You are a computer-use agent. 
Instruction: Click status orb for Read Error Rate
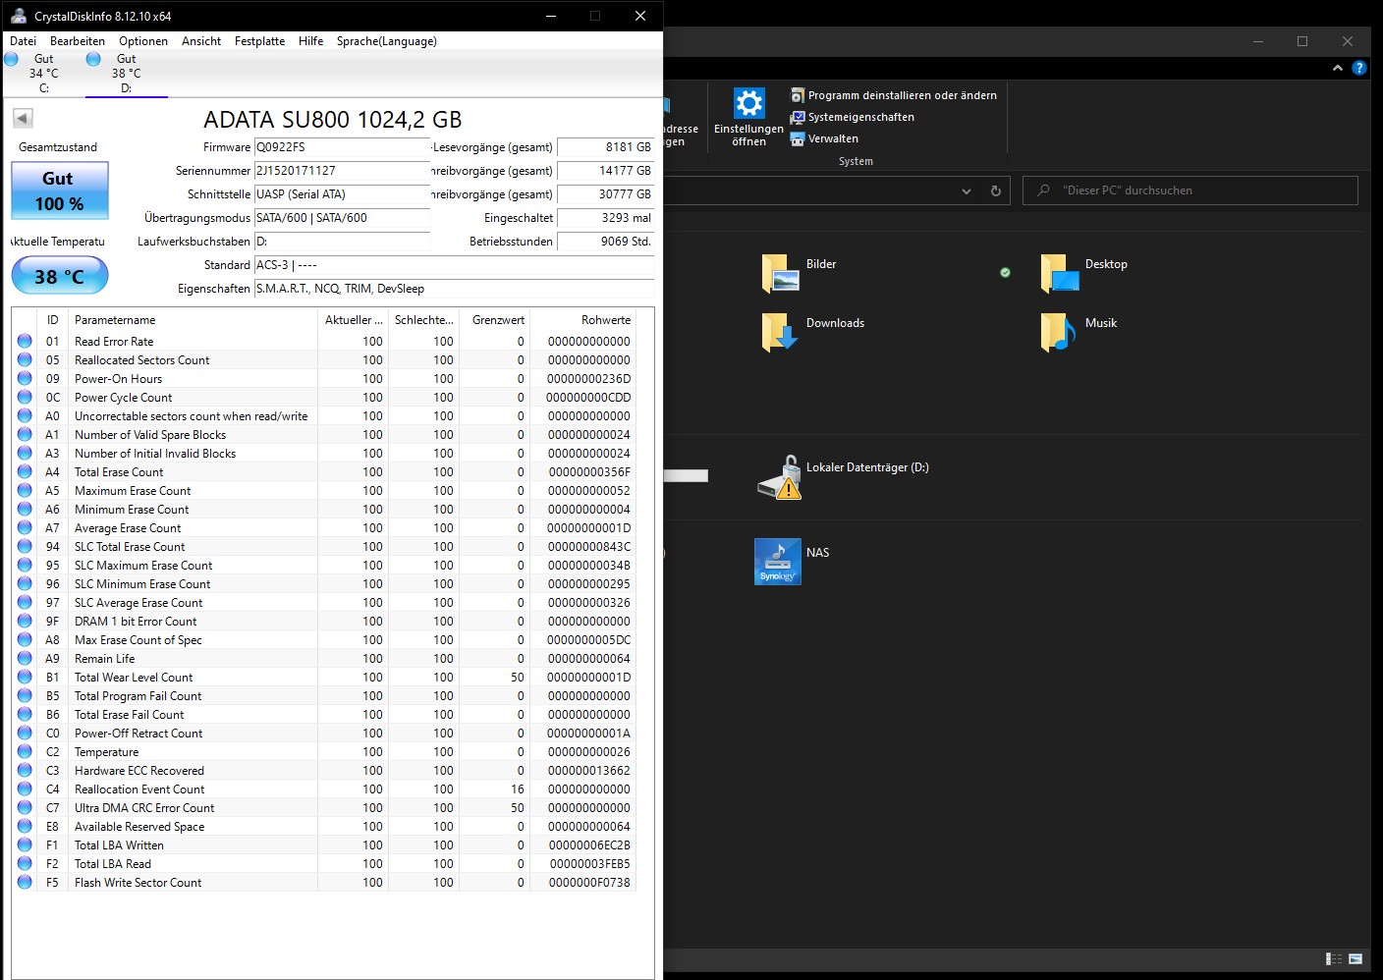coord(25,341)
